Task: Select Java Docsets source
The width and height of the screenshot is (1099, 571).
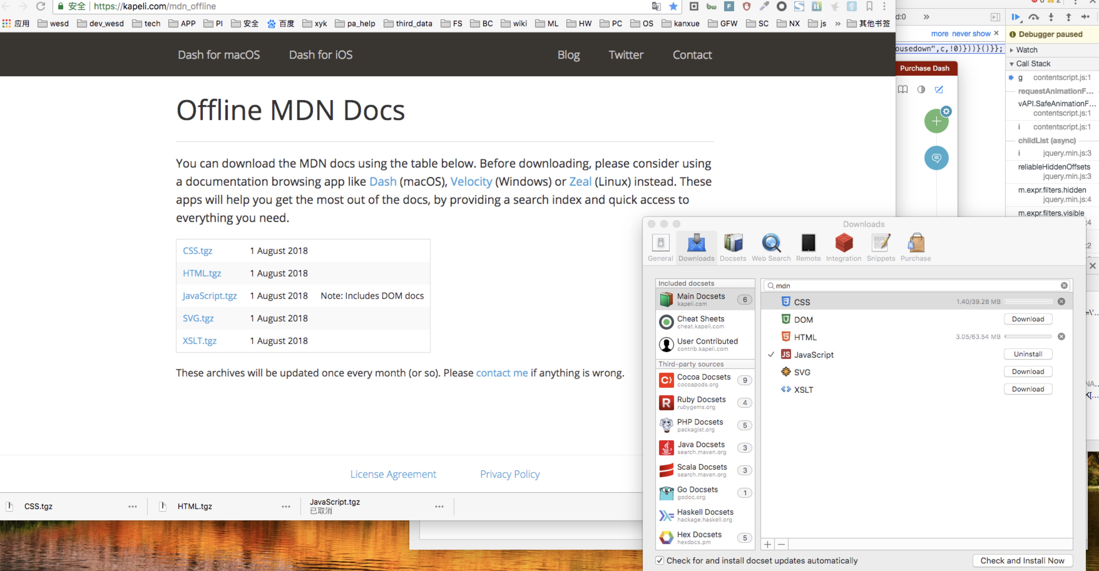Action: [x=705, y=448]
